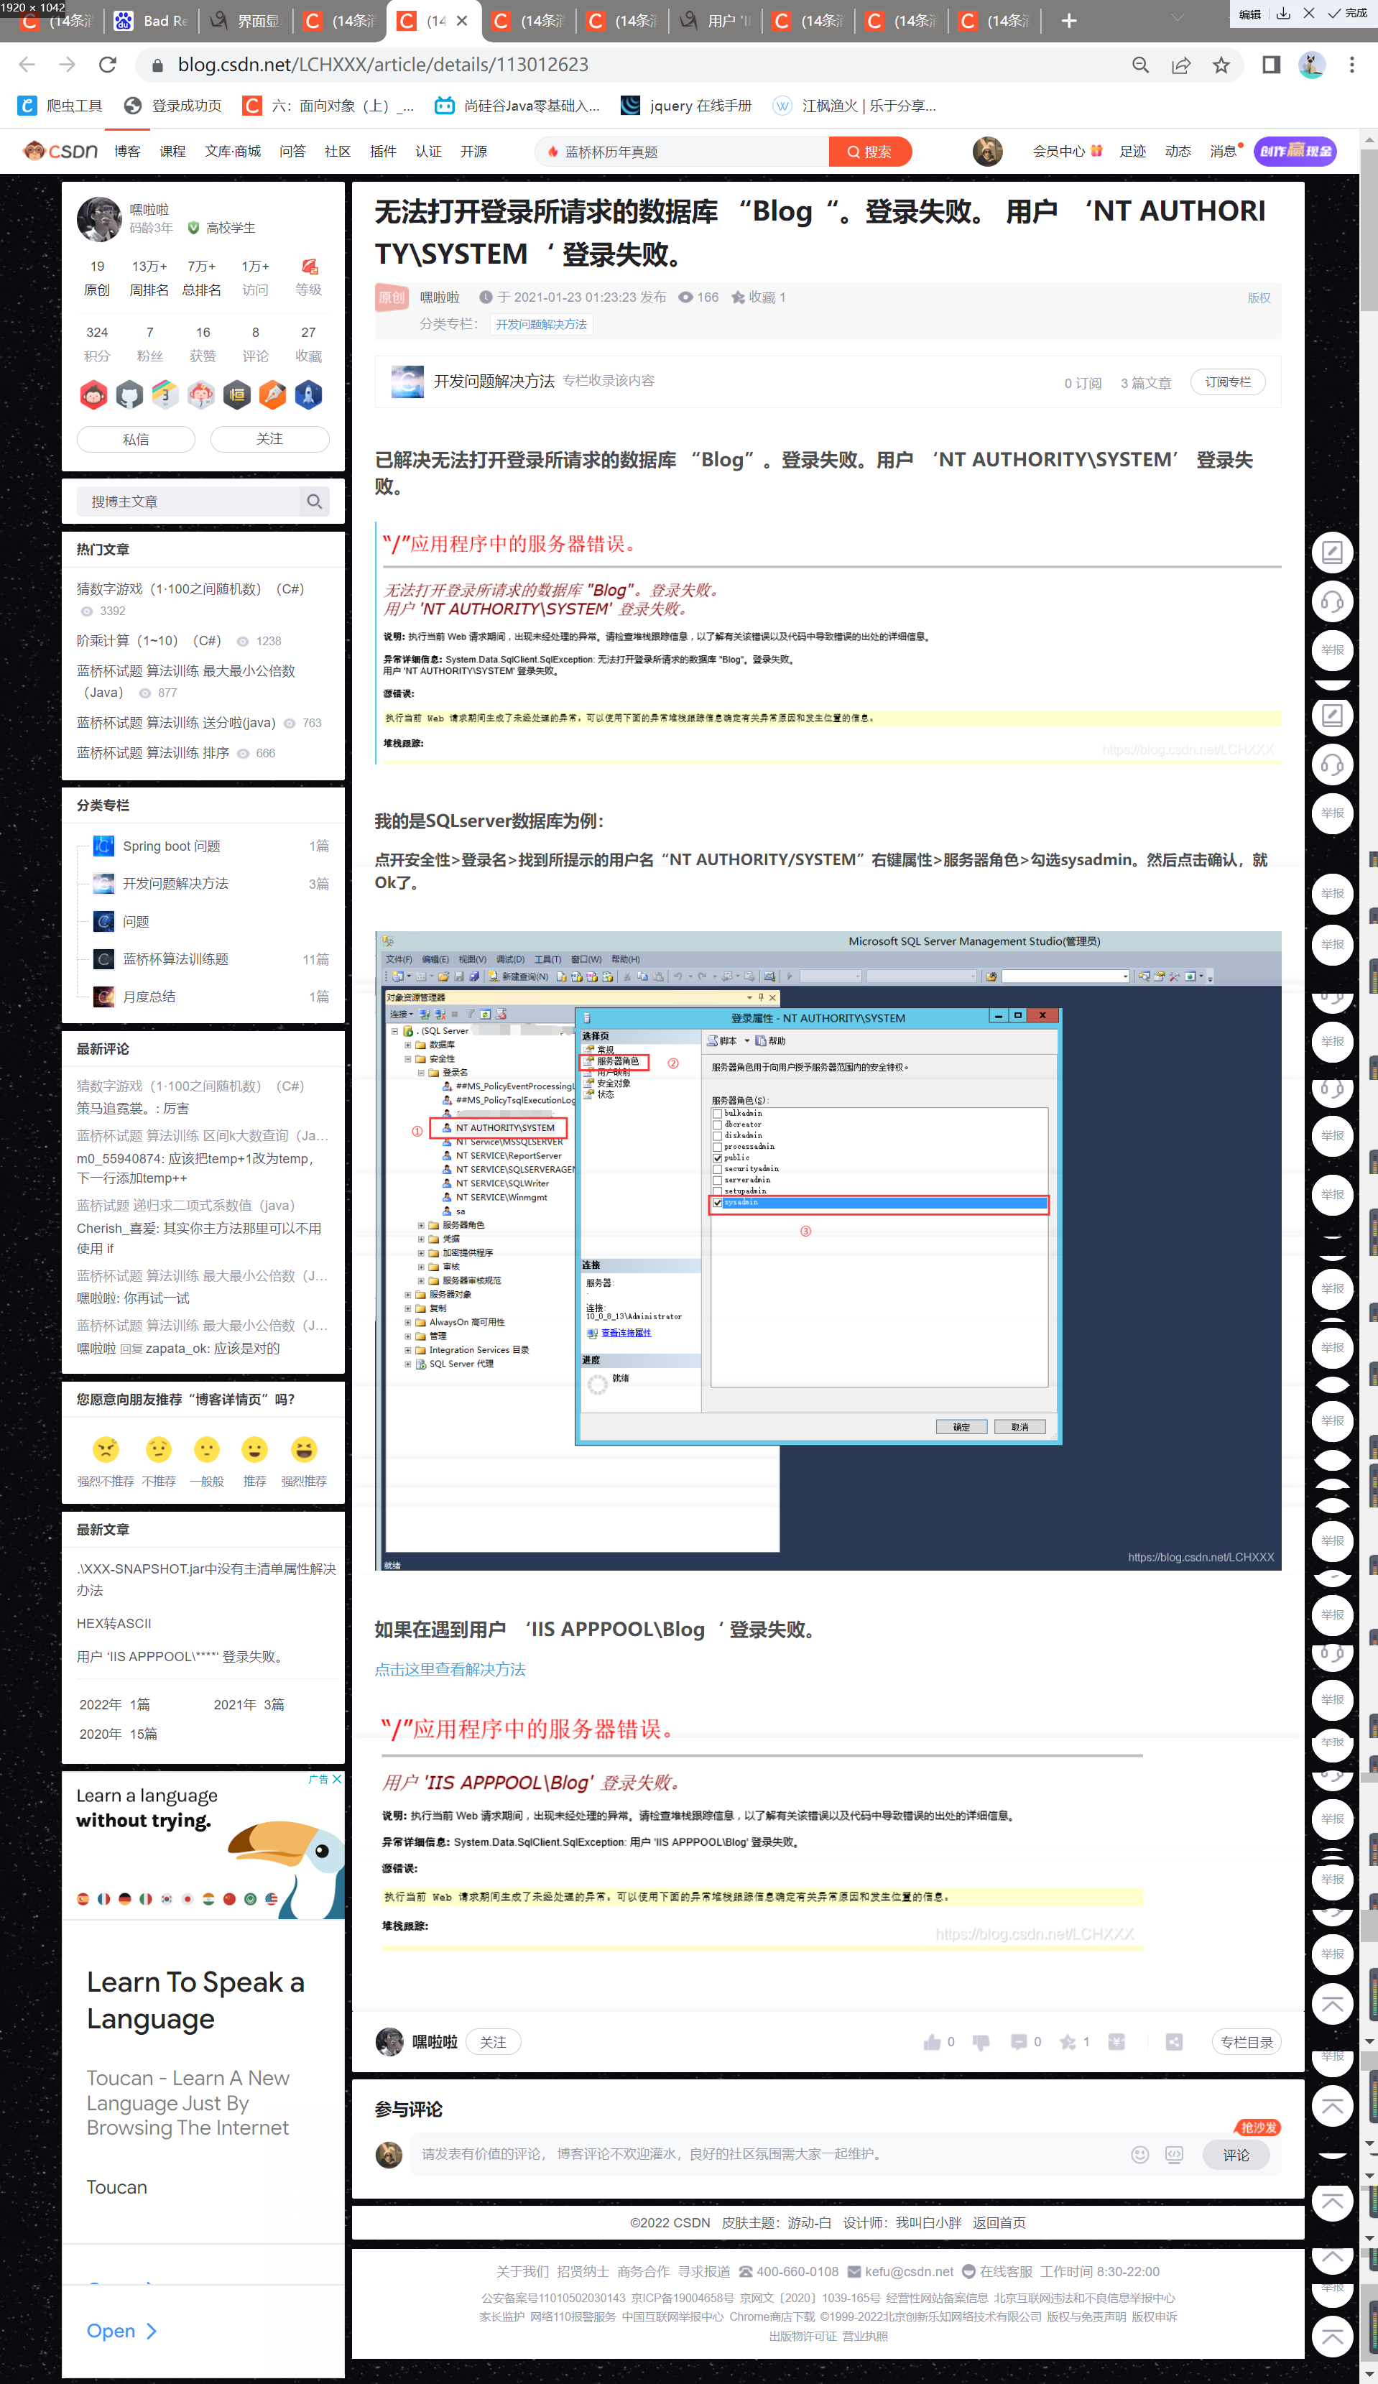
Task: Open the Chrome profile cat avatar
Action: point(1311,65)
